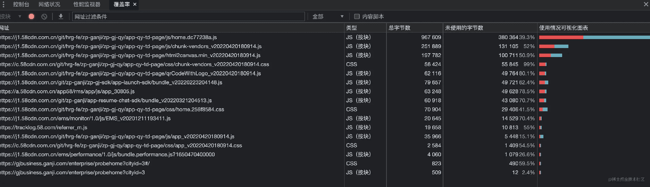Screen dimensions: 650x187
Task: Enable the 内容脚本 checkbox
Action: (357, 17)
